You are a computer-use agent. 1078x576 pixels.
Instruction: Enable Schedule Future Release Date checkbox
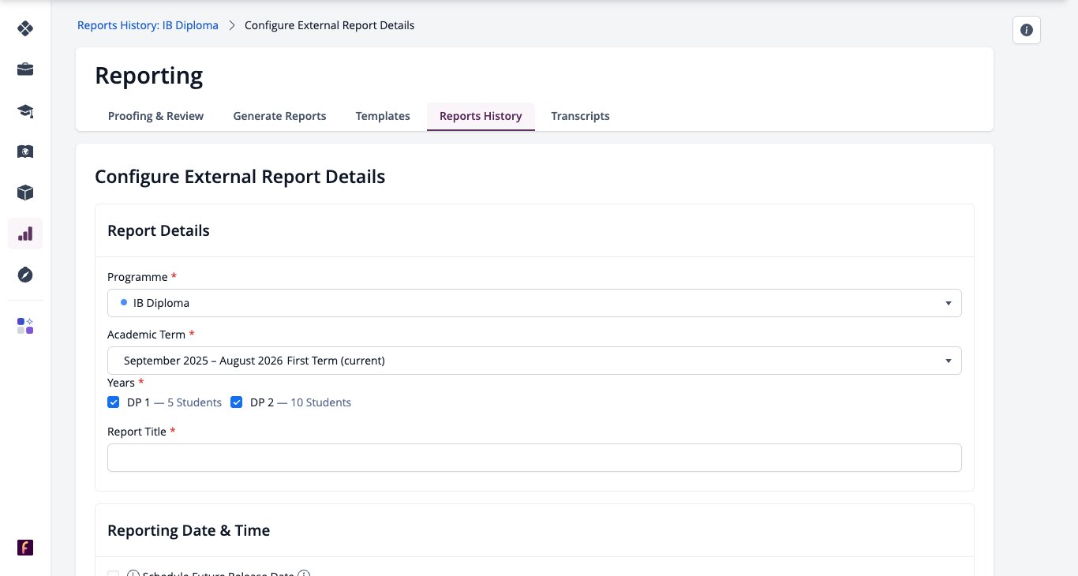113,574
